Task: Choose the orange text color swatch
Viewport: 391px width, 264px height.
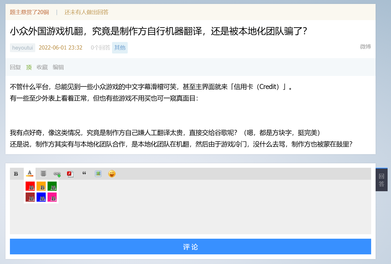Action: tap(41, 186)
